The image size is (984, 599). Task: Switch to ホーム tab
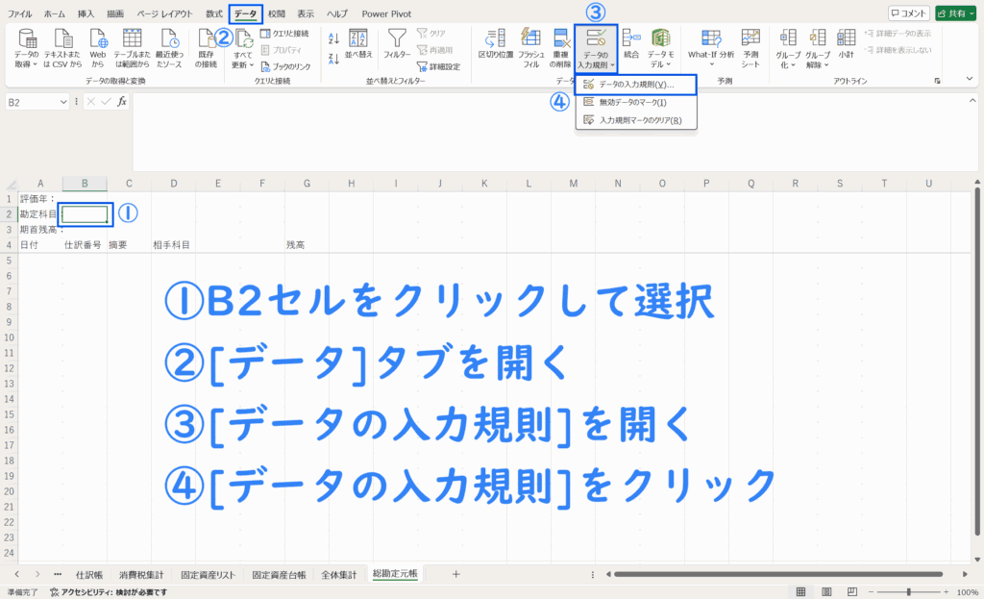55,13
